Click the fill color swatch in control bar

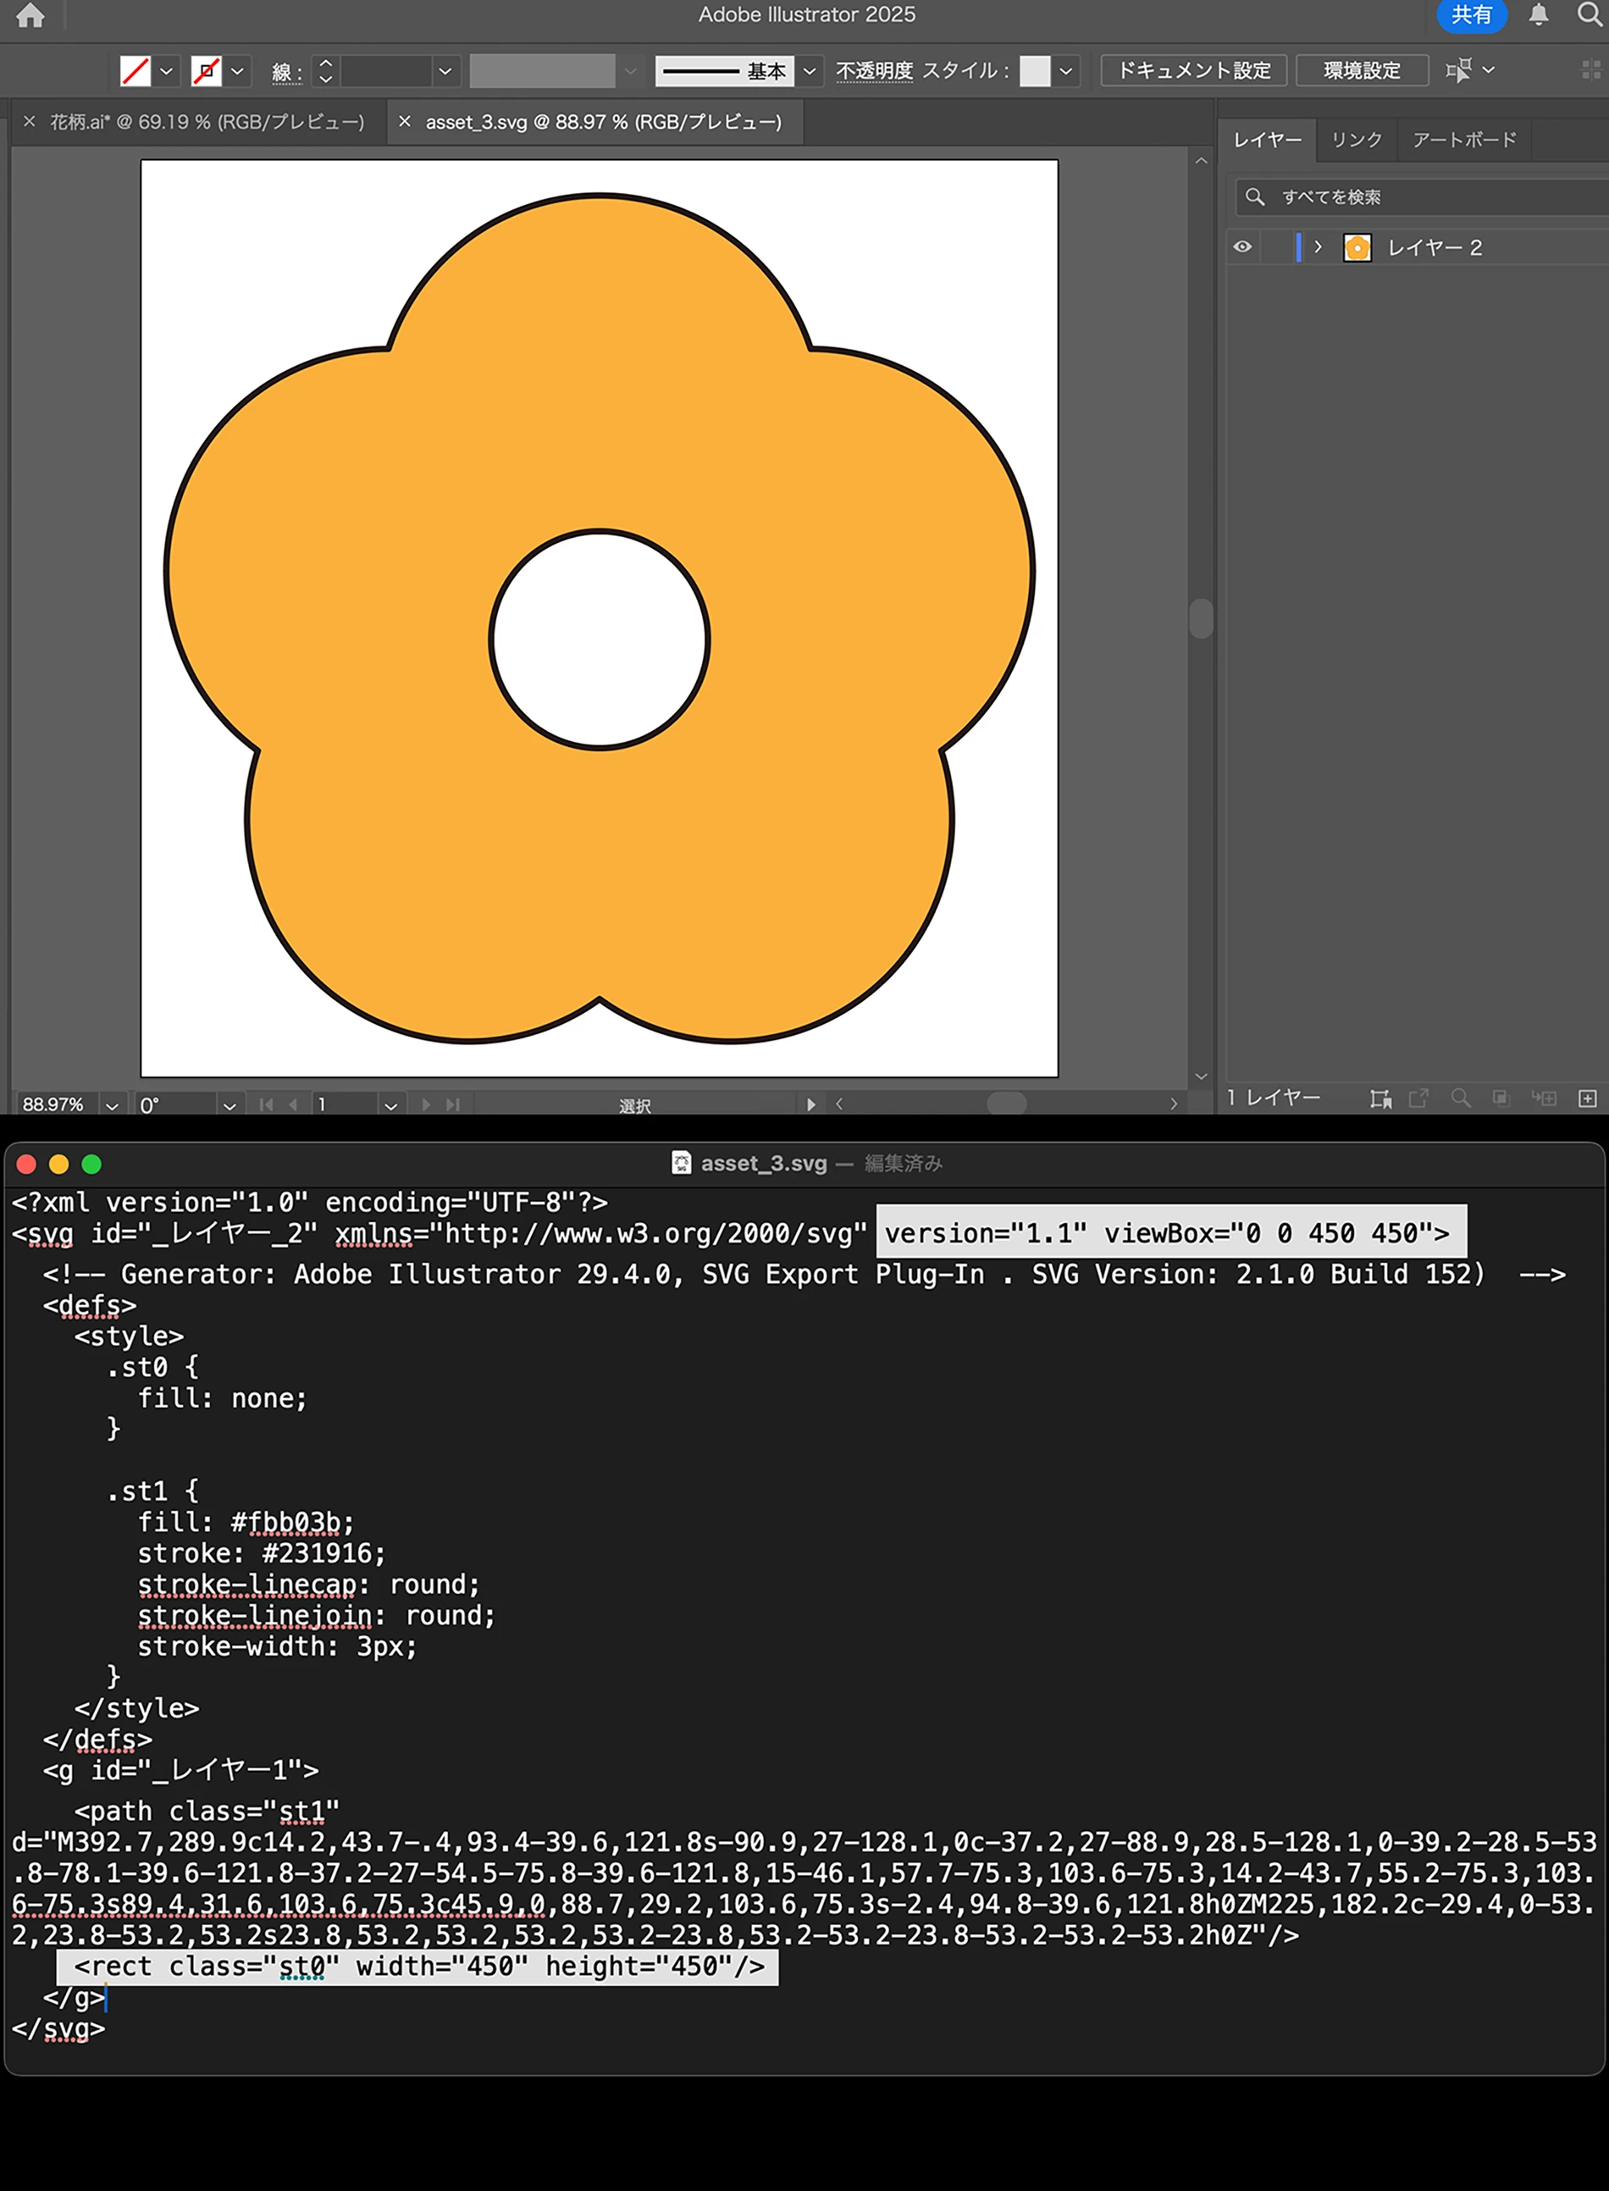(x=135, y=70)
